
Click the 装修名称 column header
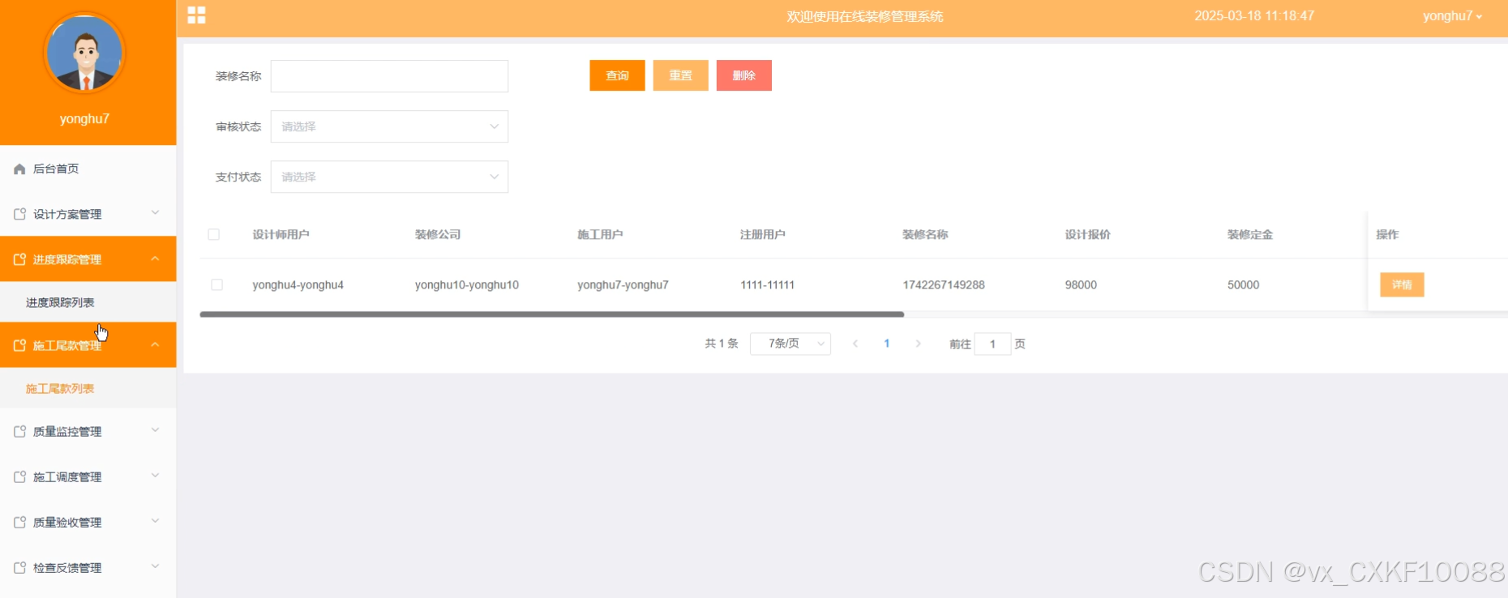[925, 235]
